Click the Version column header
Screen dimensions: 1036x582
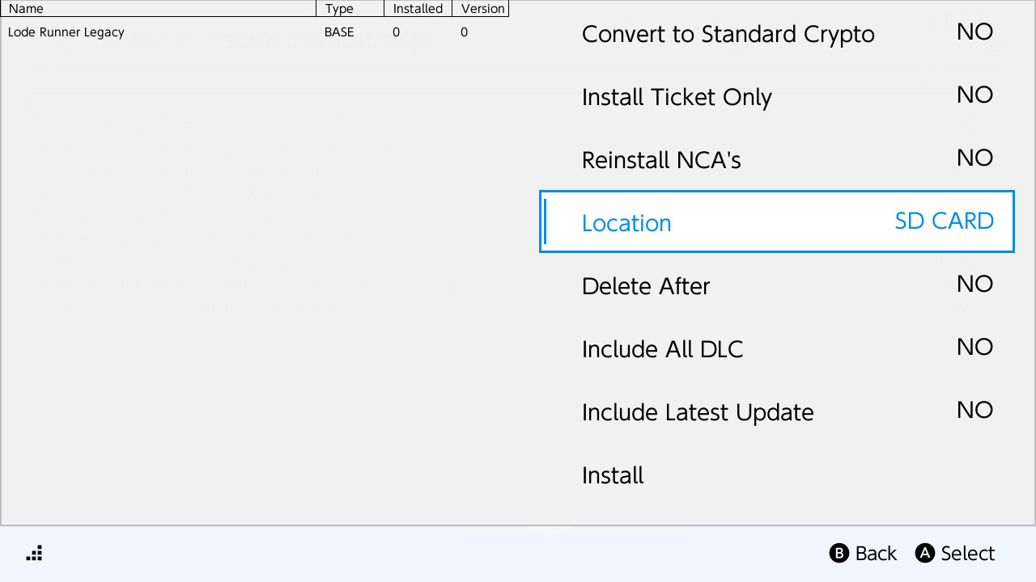coord(482,9)
